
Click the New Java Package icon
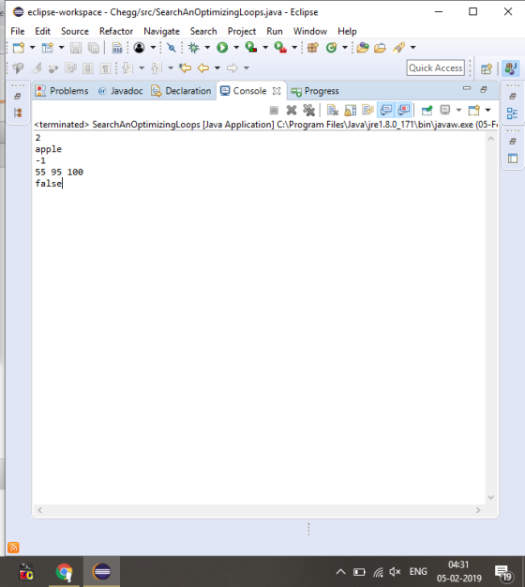(313, 48)
